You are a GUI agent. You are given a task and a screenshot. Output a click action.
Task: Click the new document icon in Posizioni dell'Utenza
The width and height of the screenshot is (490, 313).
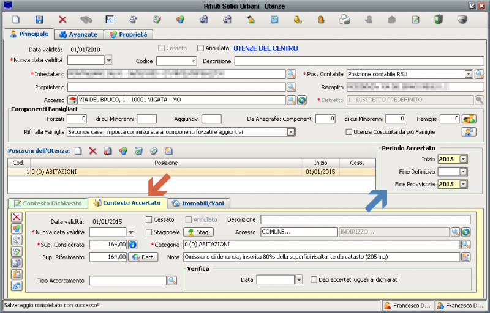[78, 150]
